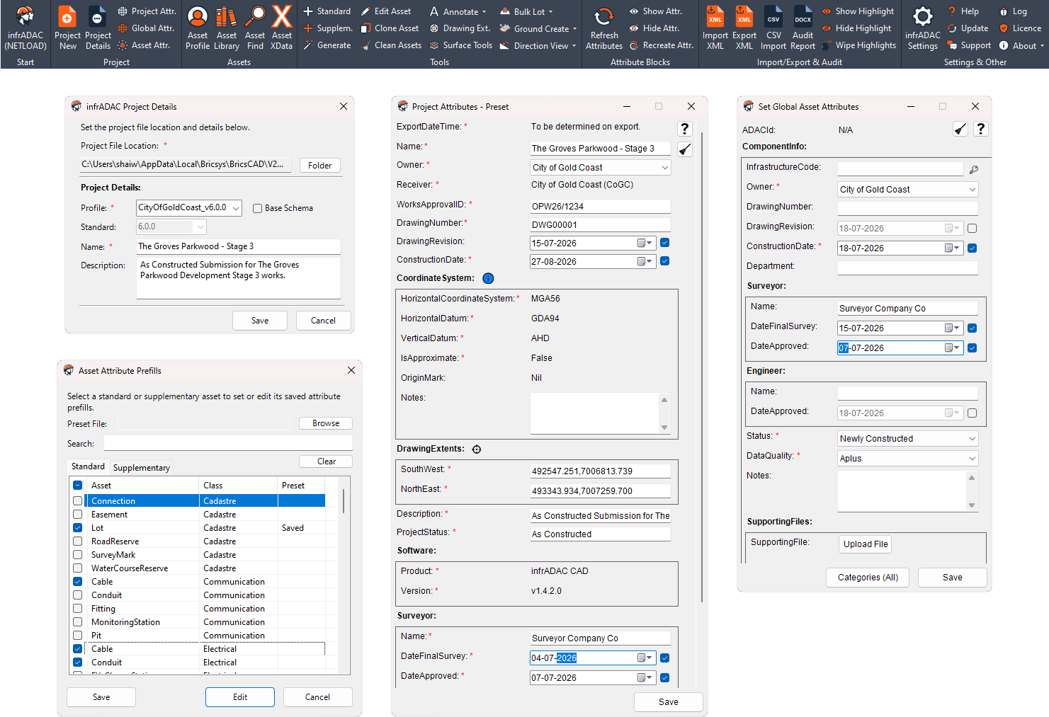This screenshot has height=717, width=1049.
Task: Click the Recreate Attr. tool
Action: click(x=662, y=45)
